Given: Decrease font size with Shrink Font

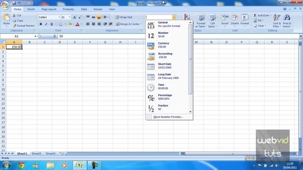Looking at the screenshot, I should 80,17.
